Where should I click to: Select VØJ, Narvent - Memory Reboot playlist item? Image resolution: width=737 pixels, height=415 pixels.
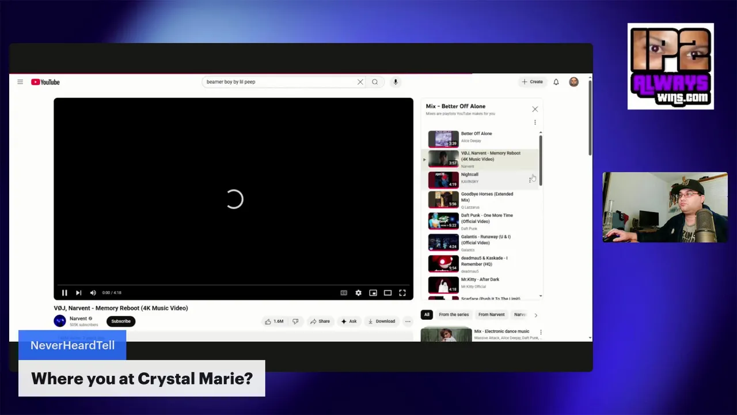tap(481, 159)
